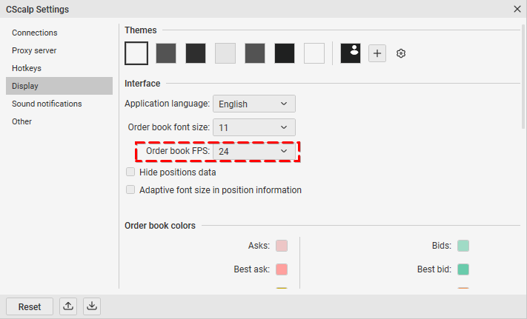
Task: Open the Other settings section
Action: coord(59,121)
